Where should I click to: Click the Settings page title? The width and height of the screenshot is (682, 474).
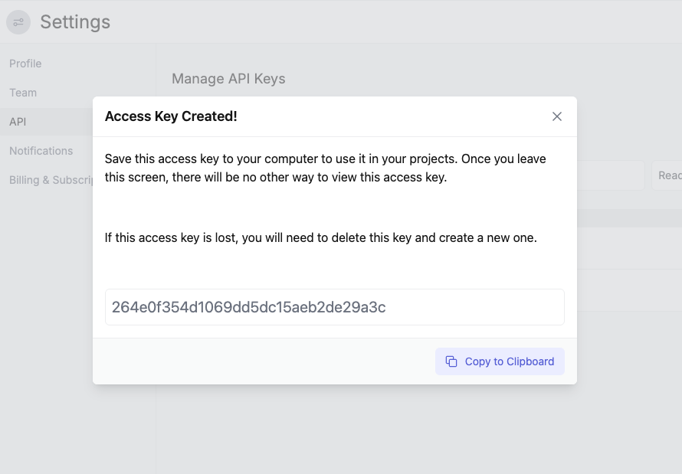(74, 22)
